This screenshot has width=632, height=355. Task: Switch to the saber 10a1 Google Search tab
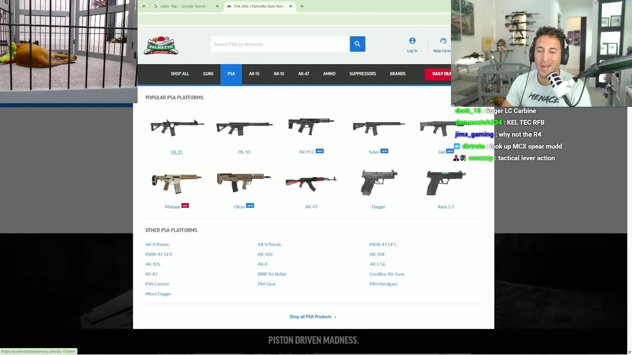point(183,6)
